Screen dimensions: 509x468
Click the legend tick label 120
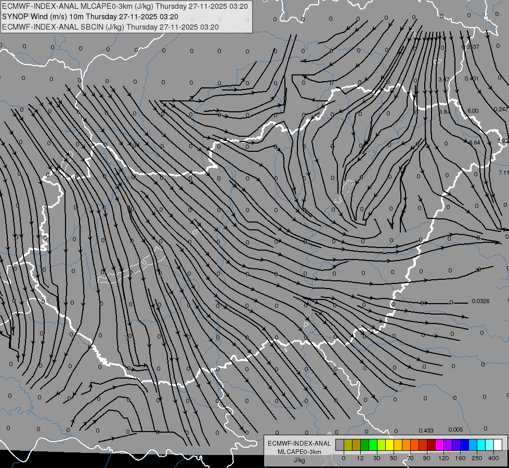click(x=444, y=458)
